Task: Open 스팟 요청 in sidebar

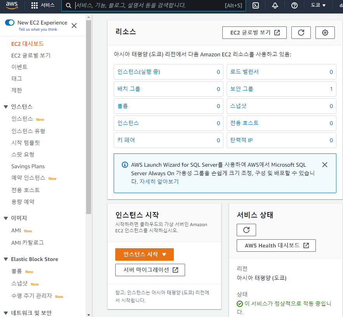Action: click(23, 155)
